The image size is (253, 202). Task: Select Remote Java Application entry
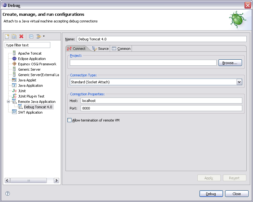pyautogui.click(x=37, y=102)
